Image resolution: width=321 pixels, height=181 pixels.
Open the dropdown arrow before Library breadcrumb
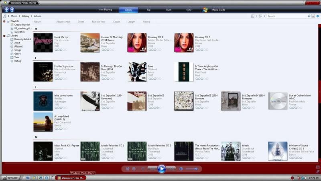point(20,16)
